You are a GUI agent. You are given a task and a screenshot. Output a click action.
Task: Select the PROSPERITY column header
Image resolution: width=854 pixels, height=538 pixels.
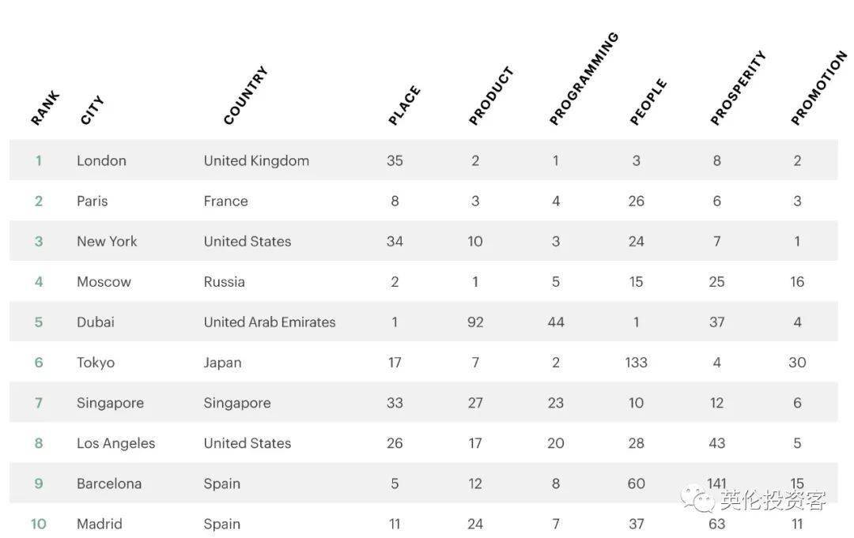point(738,88)
